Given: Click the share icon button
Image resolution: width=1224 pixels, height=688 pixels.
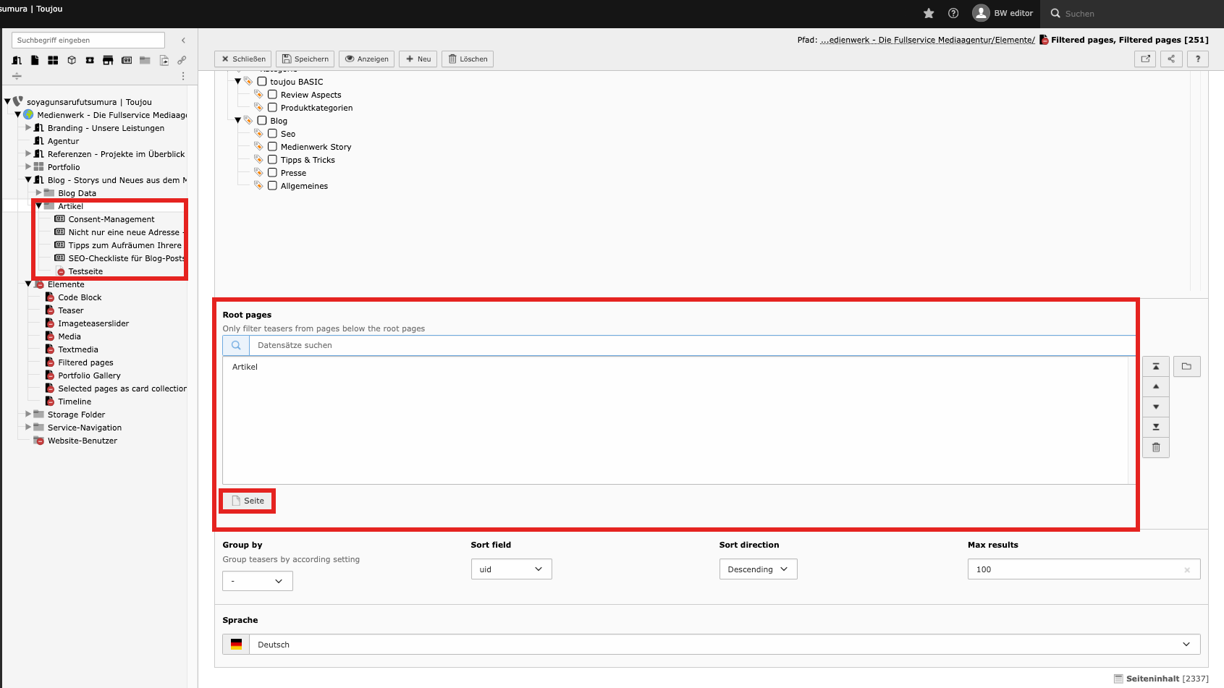Looking at the screenshot, I should pyautogui.click(x=1171, y=59).
